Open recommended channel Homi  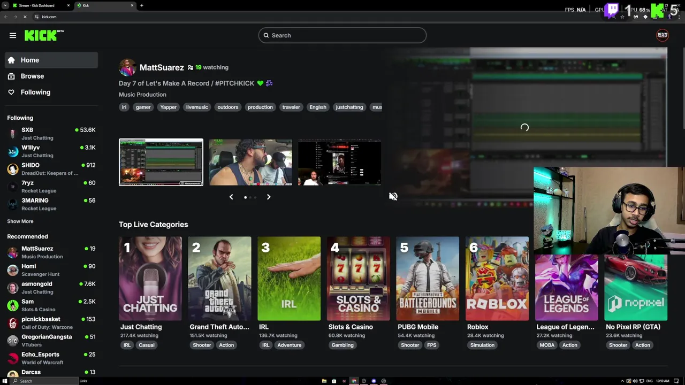click(51, 270)
